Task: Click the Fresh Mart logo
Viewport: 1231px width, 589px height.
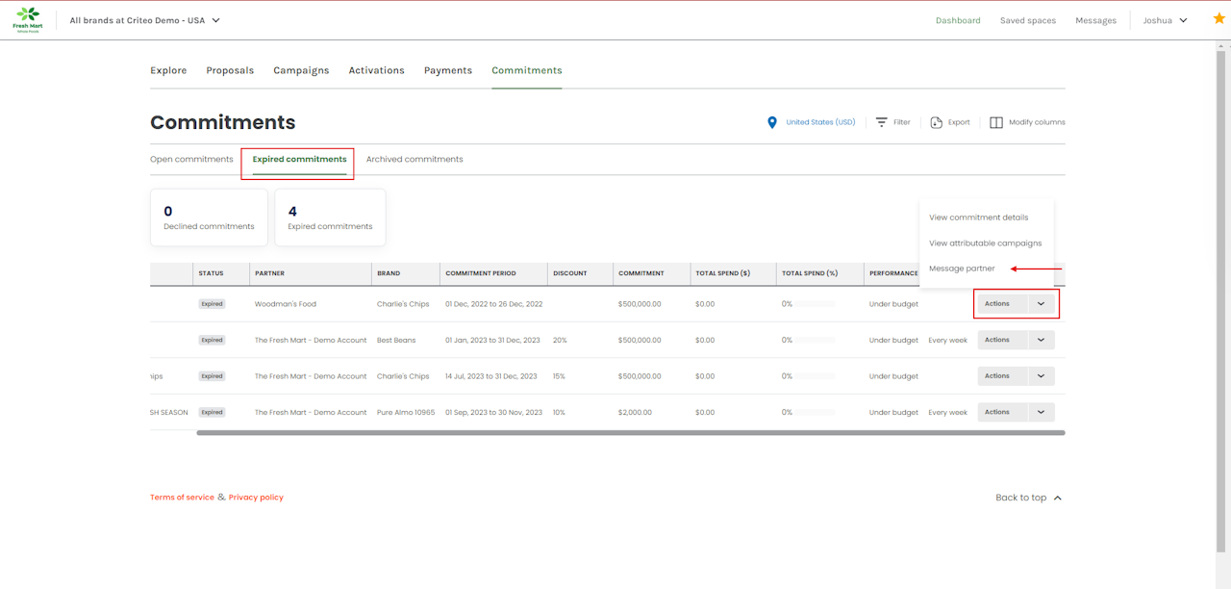Action: pyautogui.click(x=28, y=19)
